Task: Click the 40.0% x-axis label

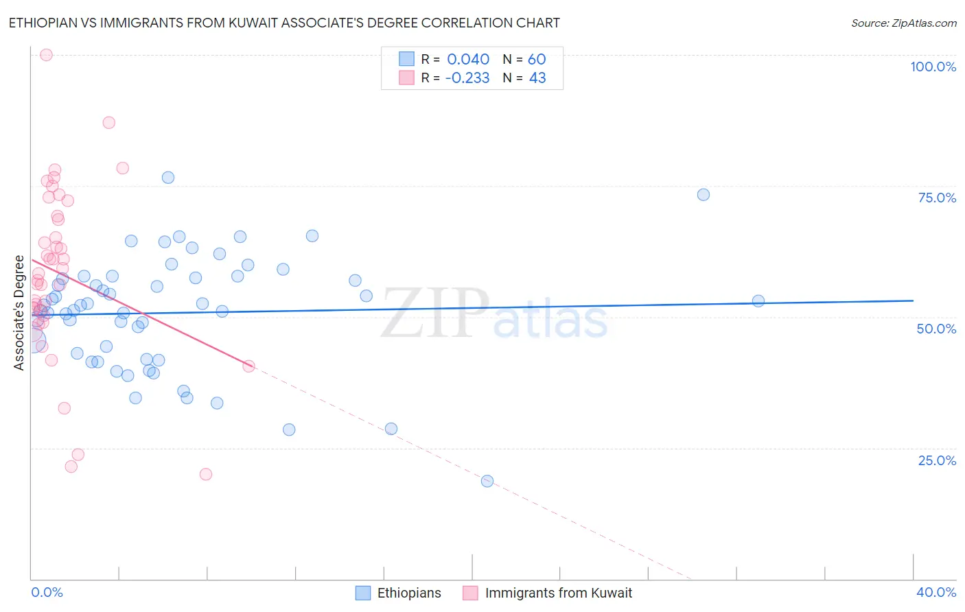Action: (x=936, y=592)
